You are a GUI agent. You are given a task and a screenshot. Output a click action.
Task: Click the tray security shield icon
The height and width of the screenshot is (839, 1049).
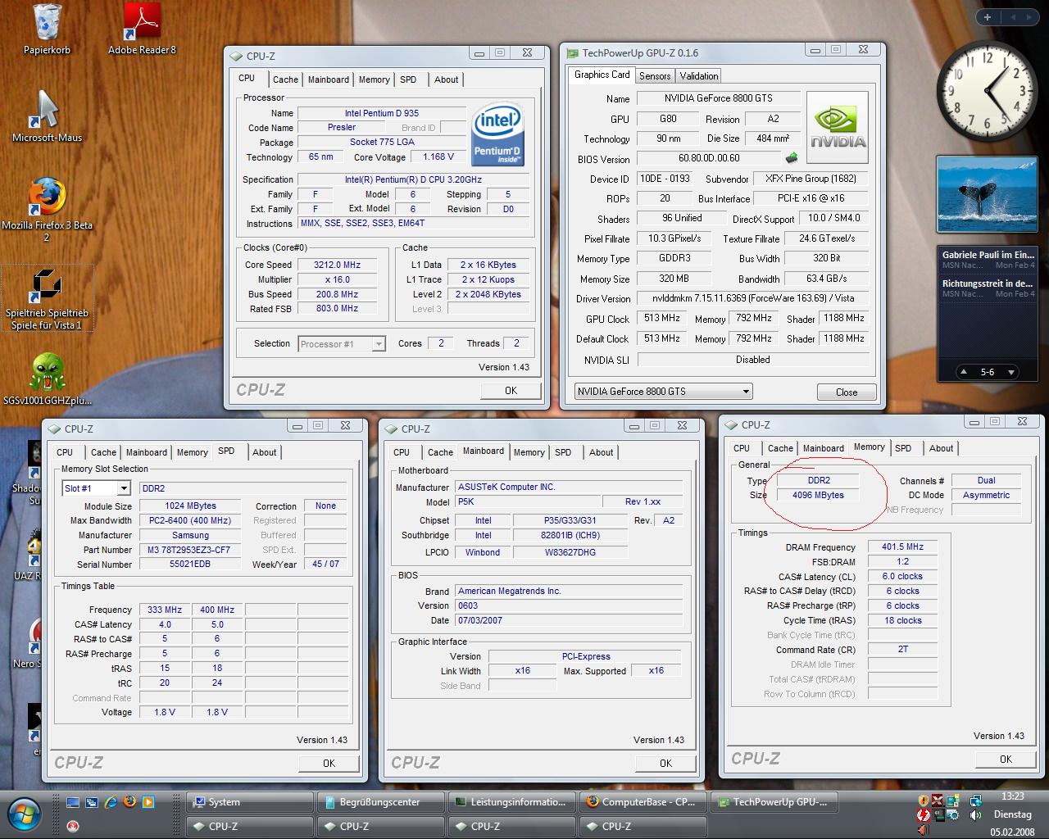pos(924,800)
